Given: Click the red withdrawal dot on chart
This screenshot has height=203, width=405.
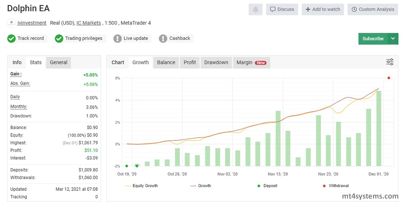Looking at the screenshot, I should pos(389,78).
